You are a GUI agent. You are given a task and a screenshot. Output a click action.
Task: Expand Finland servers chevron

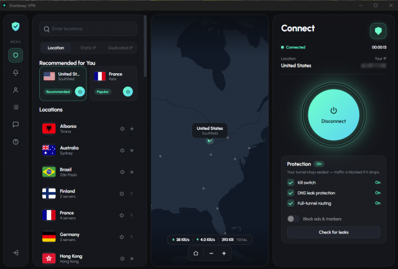pos(131,194)
